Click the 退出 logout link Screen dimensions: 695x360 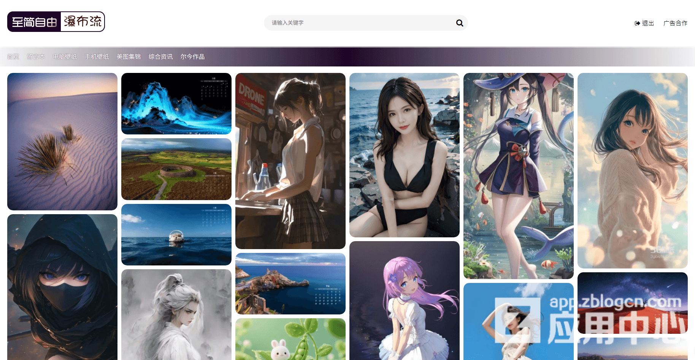tap(644, 23)
